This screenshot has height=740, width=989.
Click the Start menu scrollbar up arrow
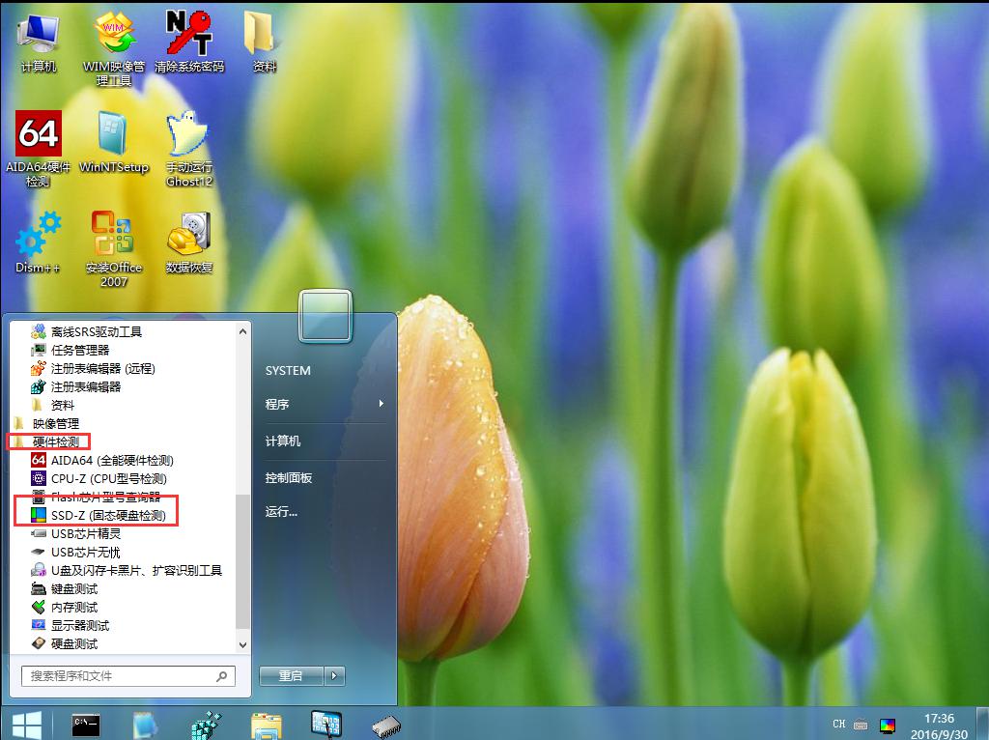pyautogui.click(x=242, y=330)
